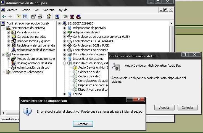Select Administrador de dispositivos in left tree
The image size is (203, 133).
pos(36,50)
